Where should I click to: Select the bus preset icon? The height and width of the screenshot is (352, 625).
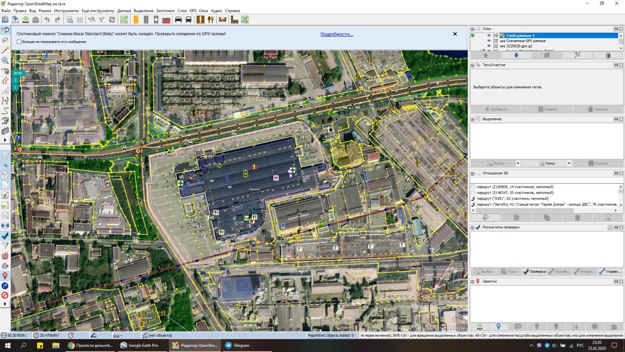[x=188, y=20]
